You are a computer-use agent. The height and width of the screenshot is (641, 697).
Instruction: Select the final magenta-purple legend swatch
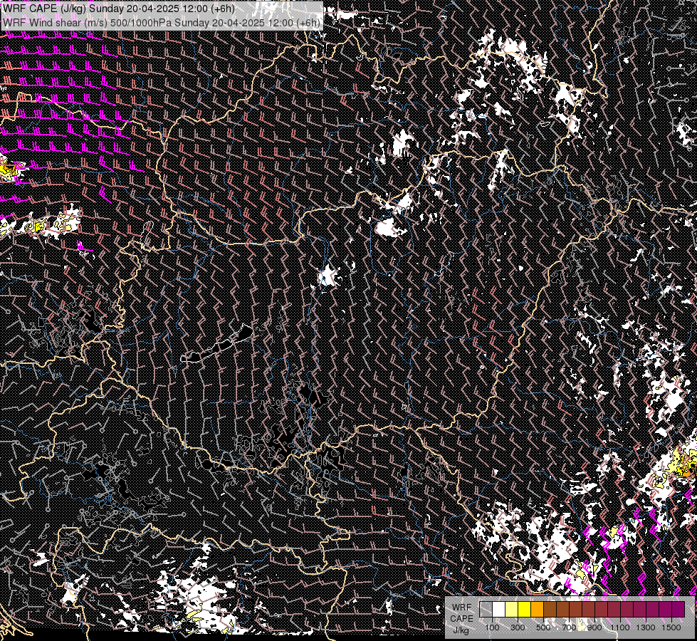point(678,609)
